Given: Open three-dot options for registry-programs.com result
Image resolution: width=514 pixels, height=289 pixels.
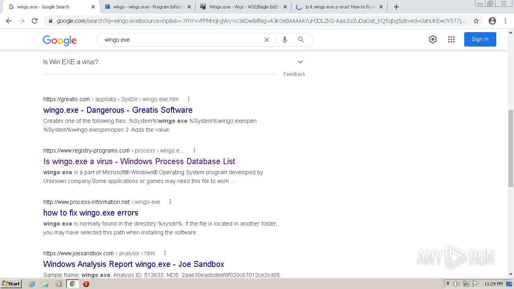Looking at the screenshot, I should point(194,150).
